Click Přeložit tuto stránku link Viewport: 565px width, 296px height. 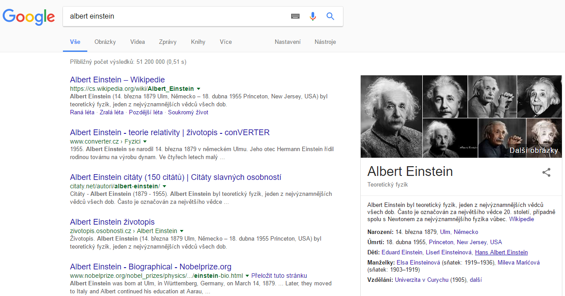[x=279, y=276]
